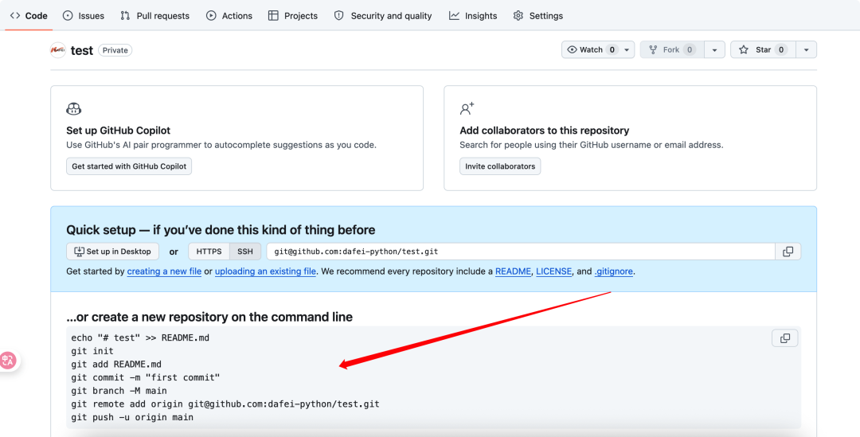Click the Private visibility badge
This screenshot has width=860, height=437.
pyautogui.click(x=115, y=50)
